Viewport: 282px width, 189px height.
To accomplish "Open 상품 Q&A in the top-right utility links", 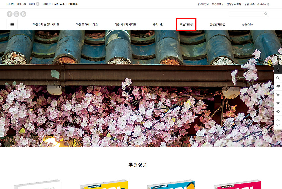I will 249,4.
